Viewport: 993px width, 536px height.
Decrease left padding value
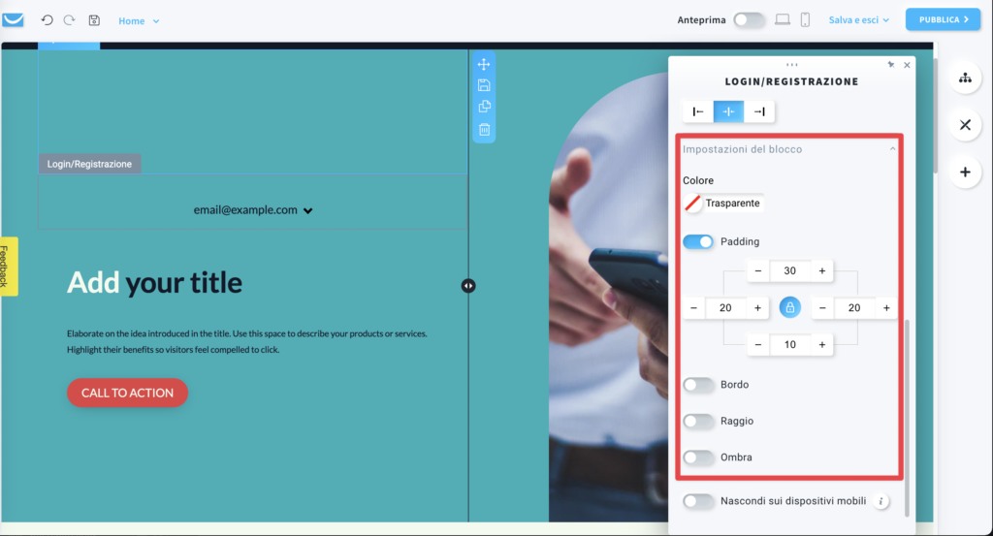693,308
